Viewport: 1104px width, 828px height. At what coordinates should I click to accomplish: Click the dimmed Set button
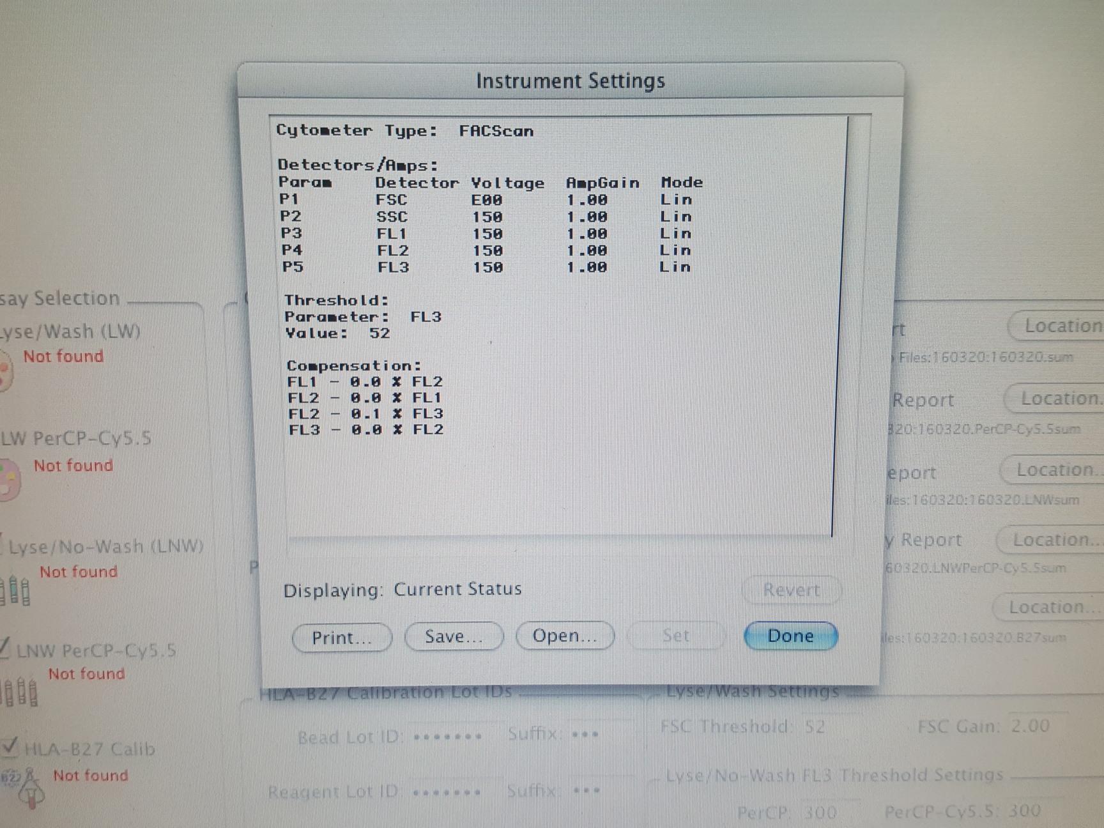coord(676,636)
